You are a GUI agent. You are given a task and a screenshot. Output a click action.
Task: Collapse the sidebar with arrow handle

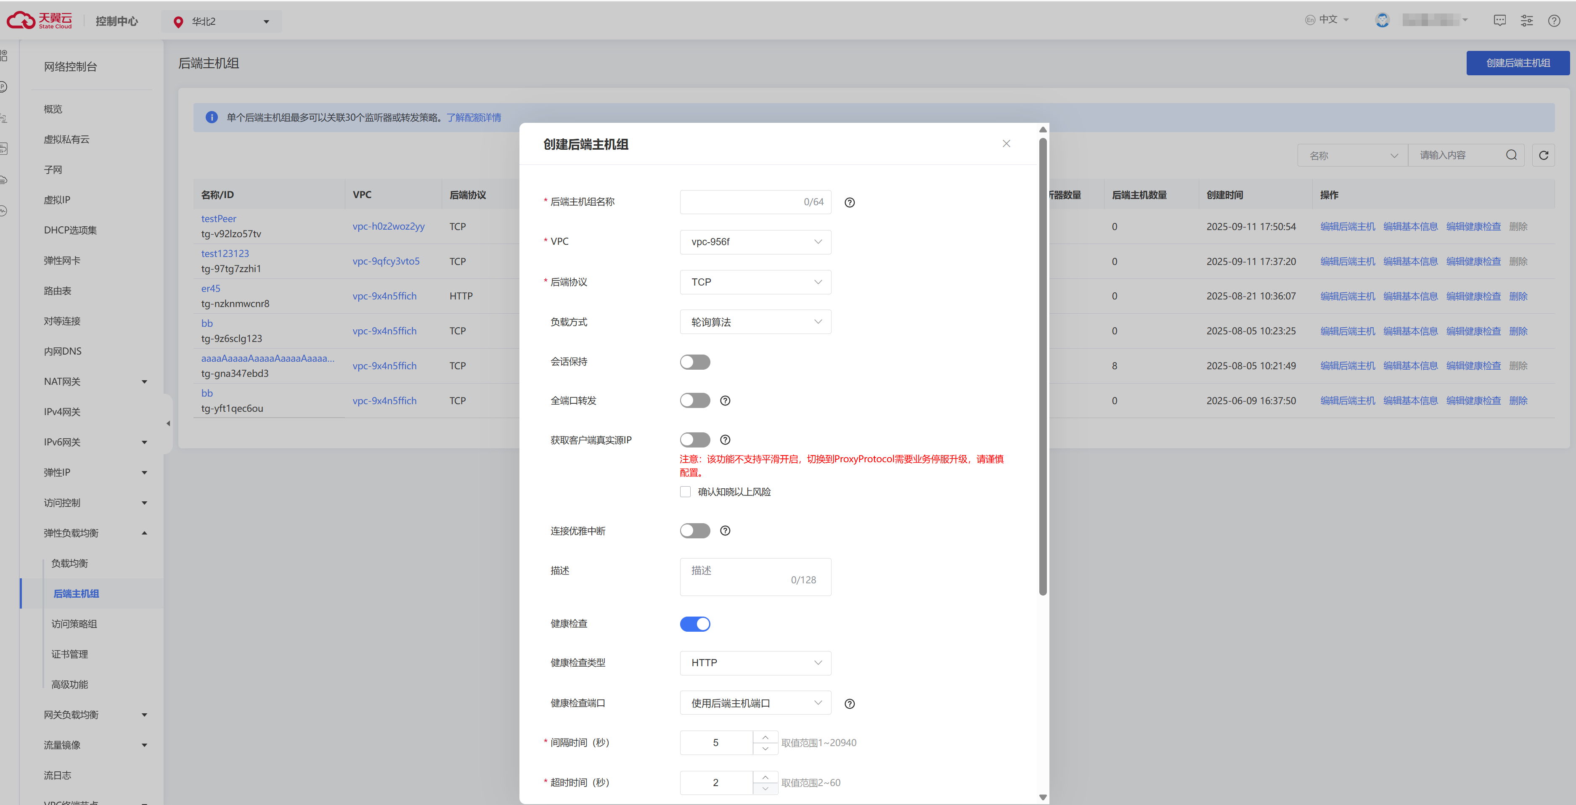pyautogui.click(x=168, y=423)
